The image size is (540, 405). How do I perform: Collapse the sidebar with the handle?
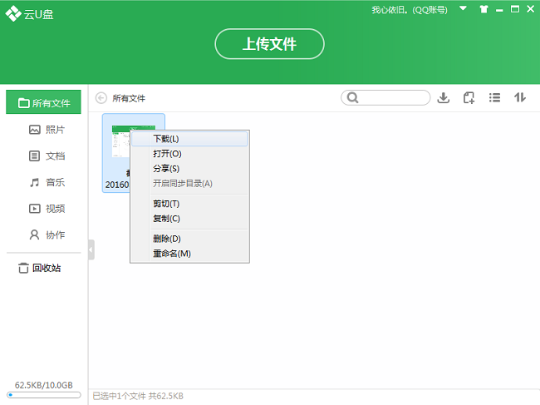[x=91, y=249]
